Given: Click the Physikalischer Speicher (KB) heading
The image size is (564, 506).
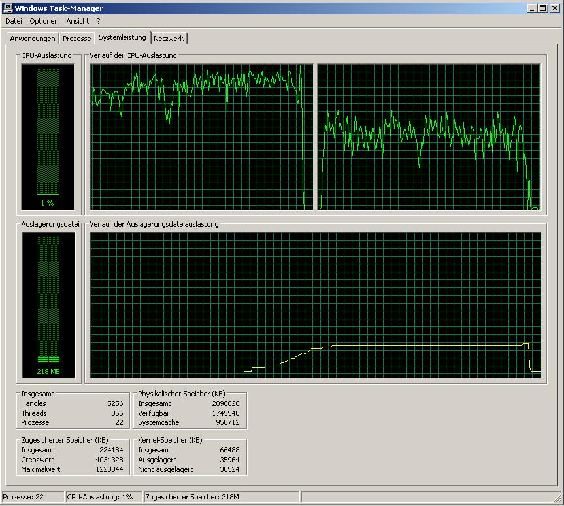Looking at the screenshot, I should pyautogui.click(x=182, y=394).
